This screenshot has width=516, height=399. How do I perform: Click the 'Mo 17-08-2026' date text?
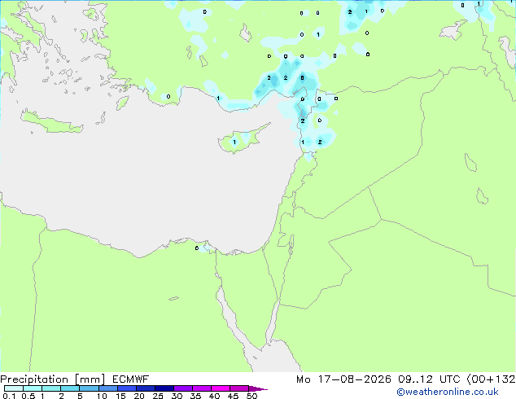(343, 379)
